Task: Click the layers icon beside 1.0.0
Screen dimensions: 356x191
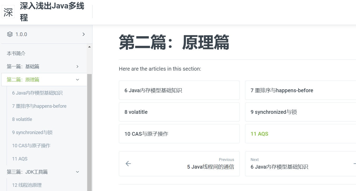Action: tap(10, 34)
